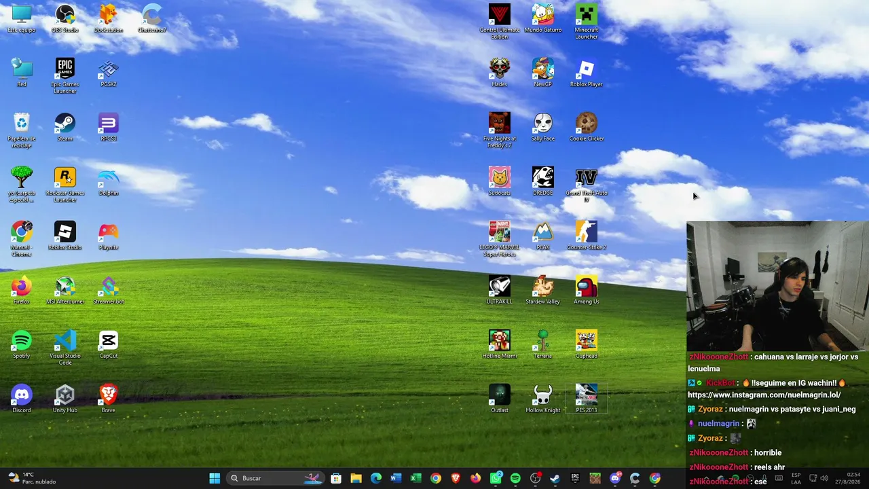869x489 pixels.
Task: Select the Este equipo desktop icon
Action: click(22, 18)
